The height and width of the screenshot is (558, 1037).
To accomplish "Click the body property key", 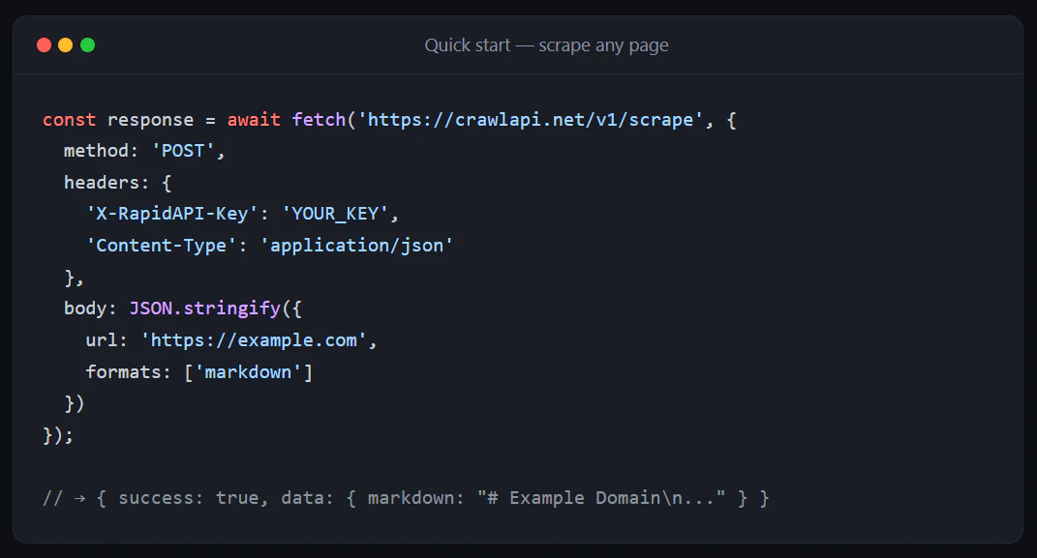I will 82,308.
